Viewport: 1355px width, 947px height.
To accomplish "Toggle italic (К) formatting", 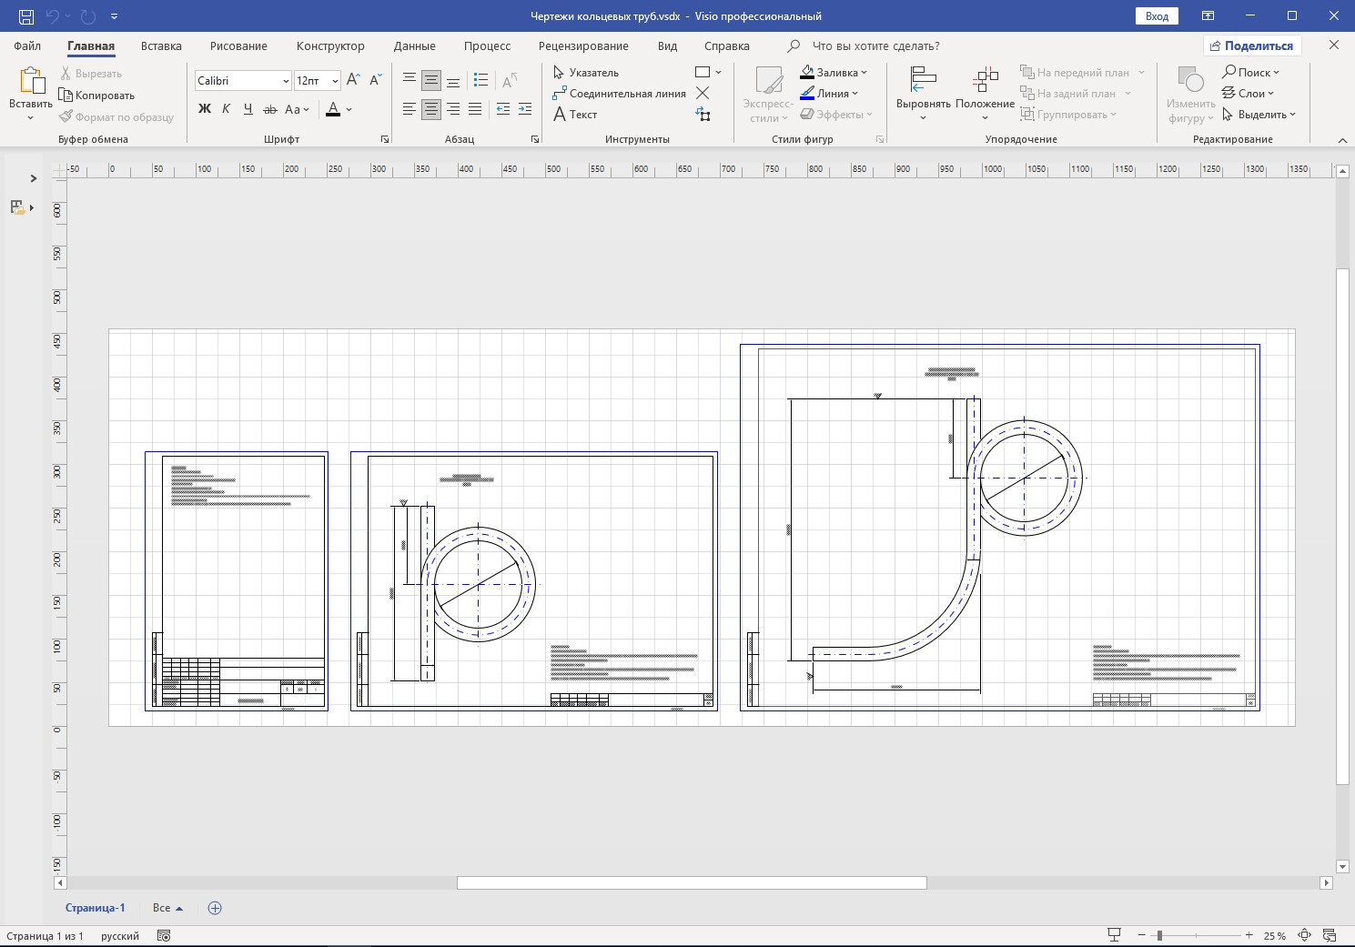I will [226, 109].
